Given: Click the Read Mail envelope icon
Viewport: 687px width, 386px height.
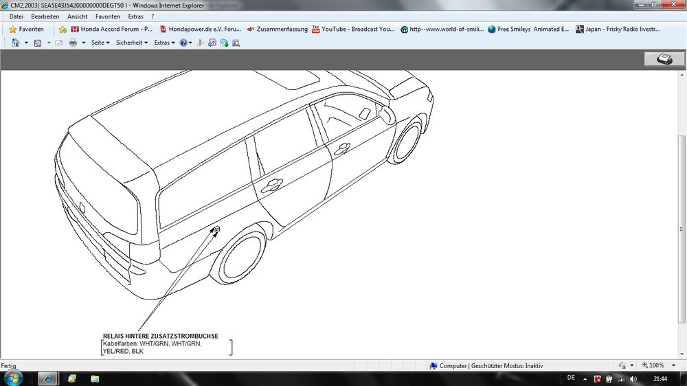Looking at the screenshot, I should coord(59,43).
